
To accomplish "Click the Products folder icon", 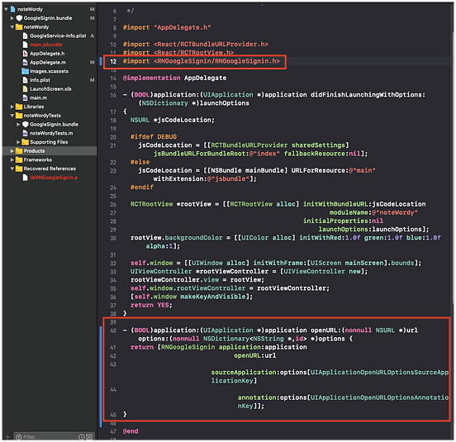I will click(x=19, y=151).
